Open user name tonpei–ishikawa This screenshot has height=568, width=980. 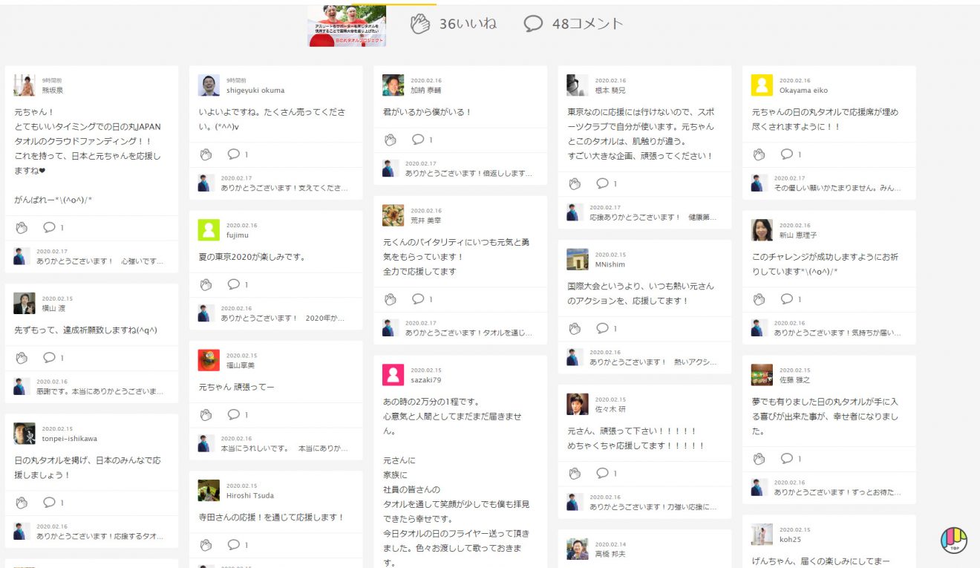[x=69, y=439]
